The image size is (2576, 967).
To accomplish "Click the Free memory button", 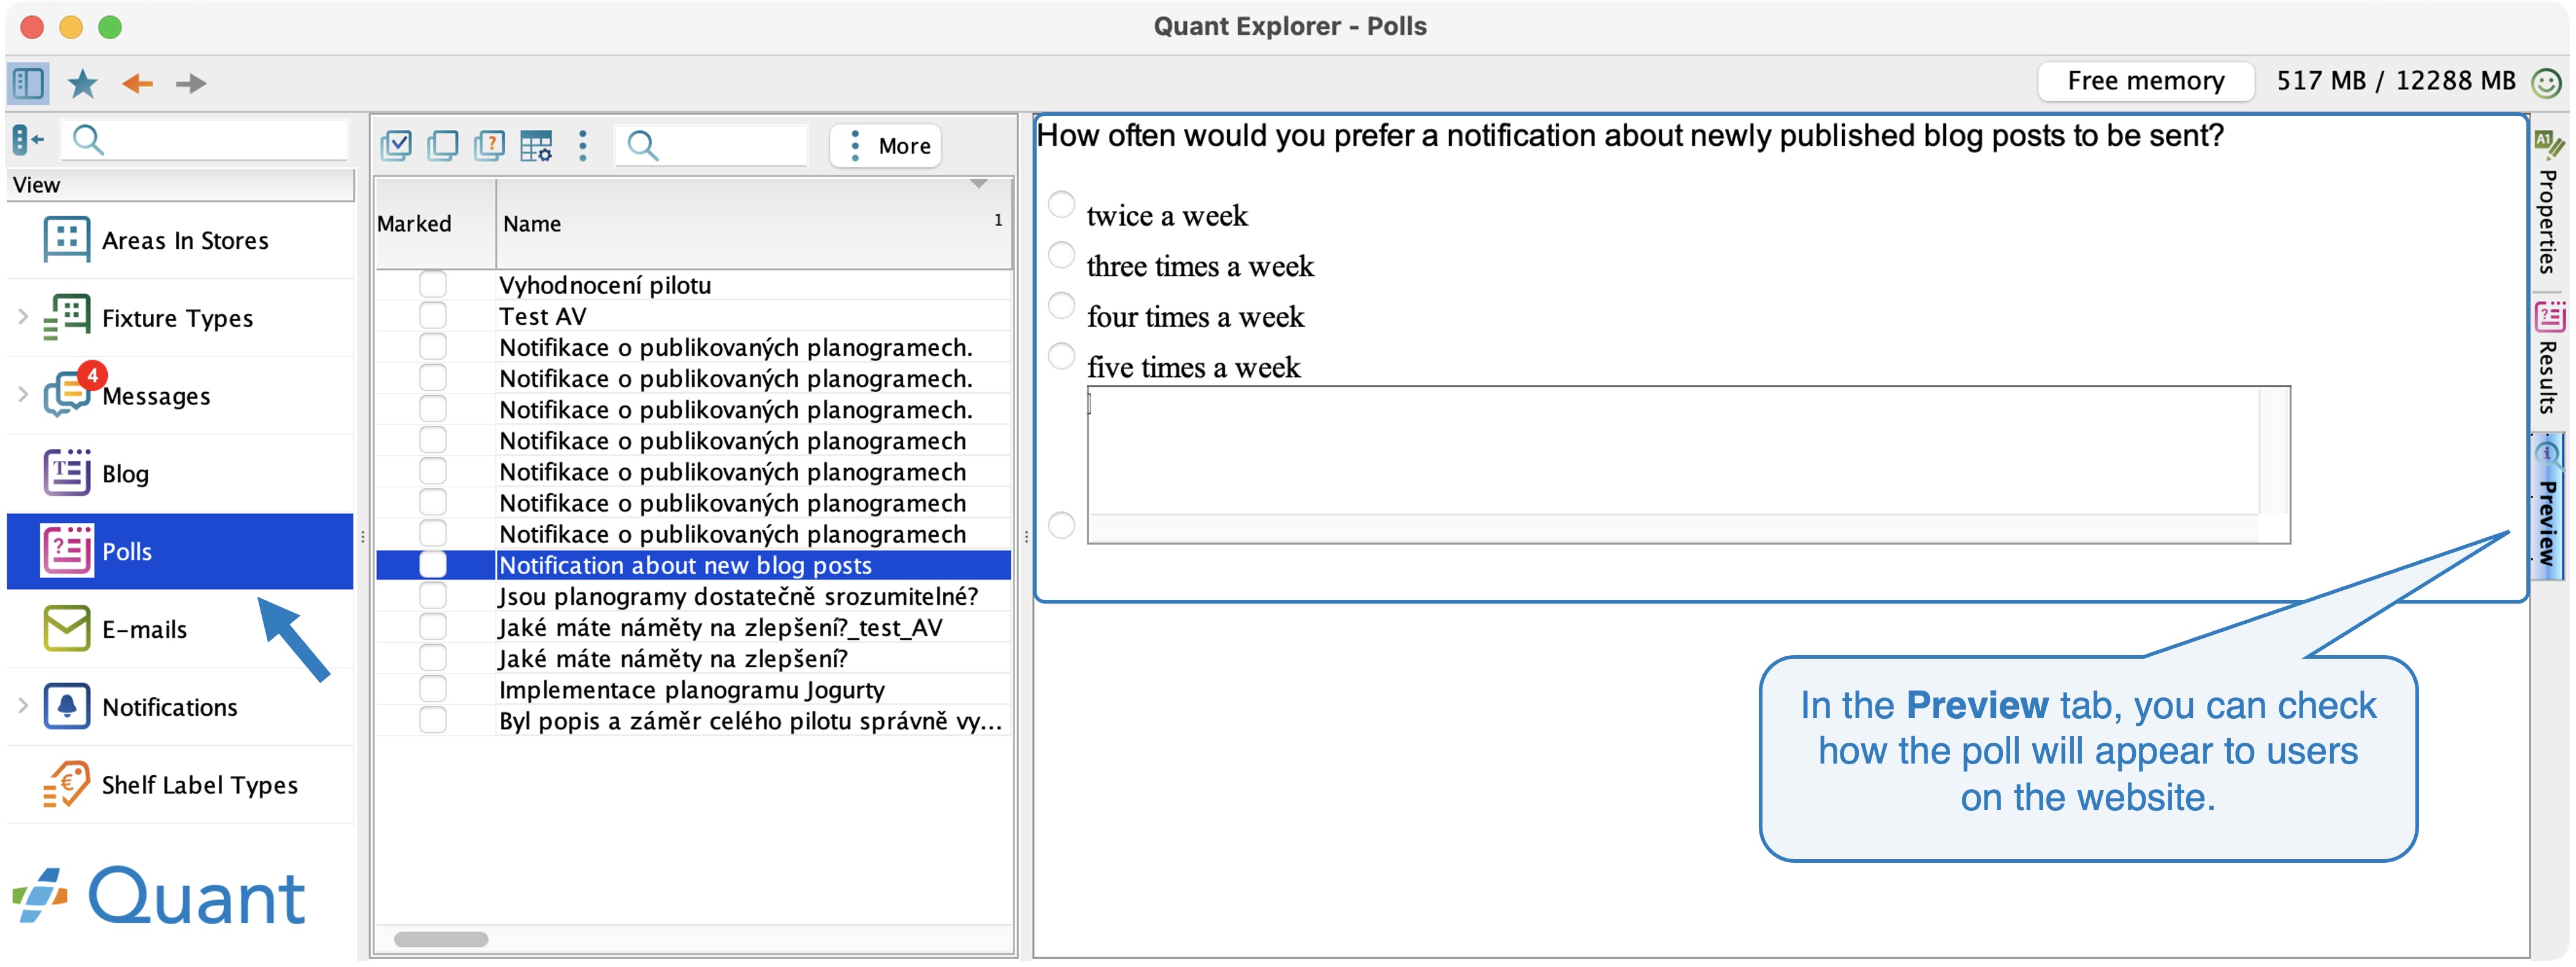I will coord(2145,82).
